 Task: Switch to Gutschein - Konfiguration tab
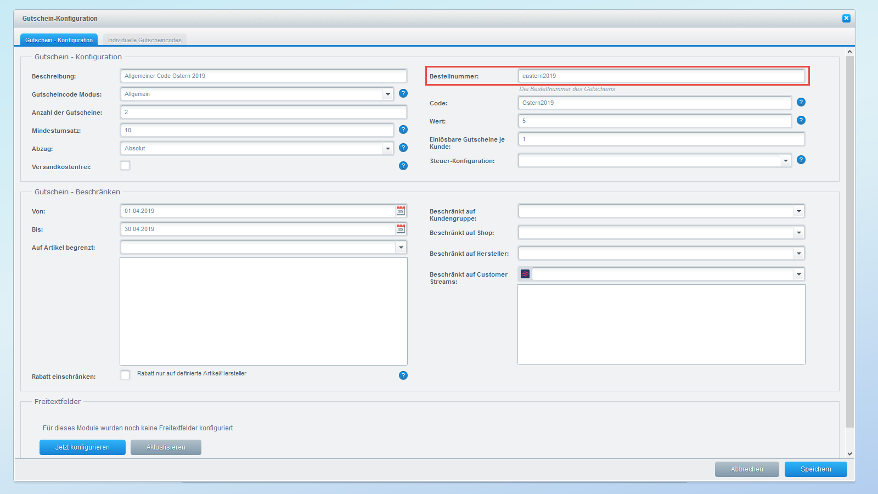coord(59,40)
